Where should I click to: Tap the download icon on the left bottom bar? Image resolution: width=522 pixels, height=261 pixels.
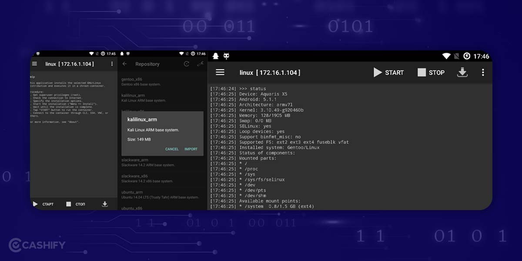(104, 204)
